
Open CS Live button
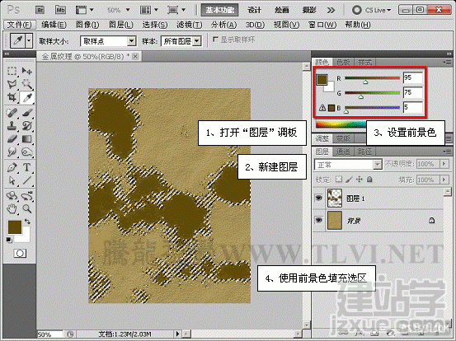(371, 10)
